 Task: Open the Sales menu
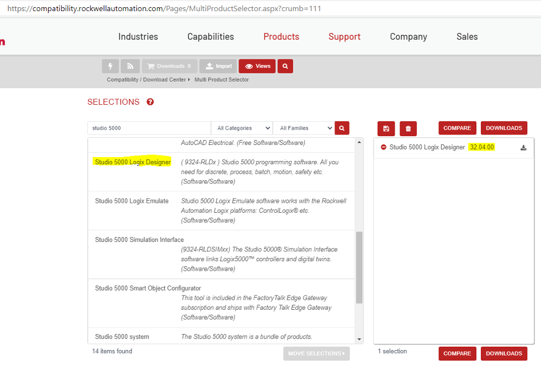coord(467,36)
